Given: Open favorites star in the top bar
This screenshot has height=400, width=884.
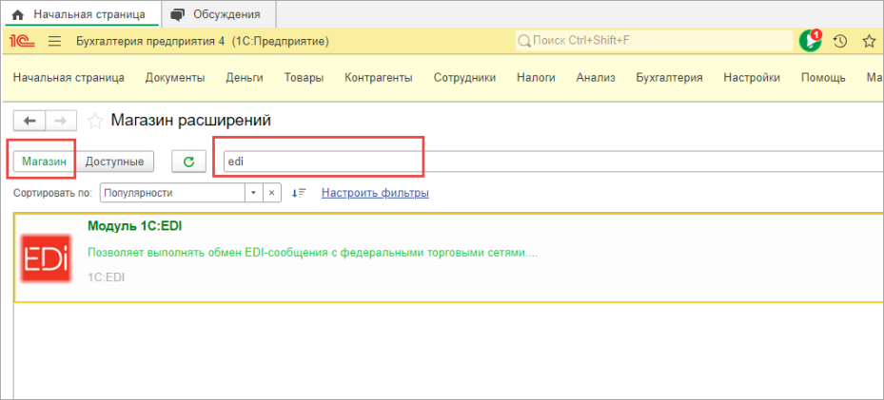Looking at the screenshot, I should click(x=869, y=41).
